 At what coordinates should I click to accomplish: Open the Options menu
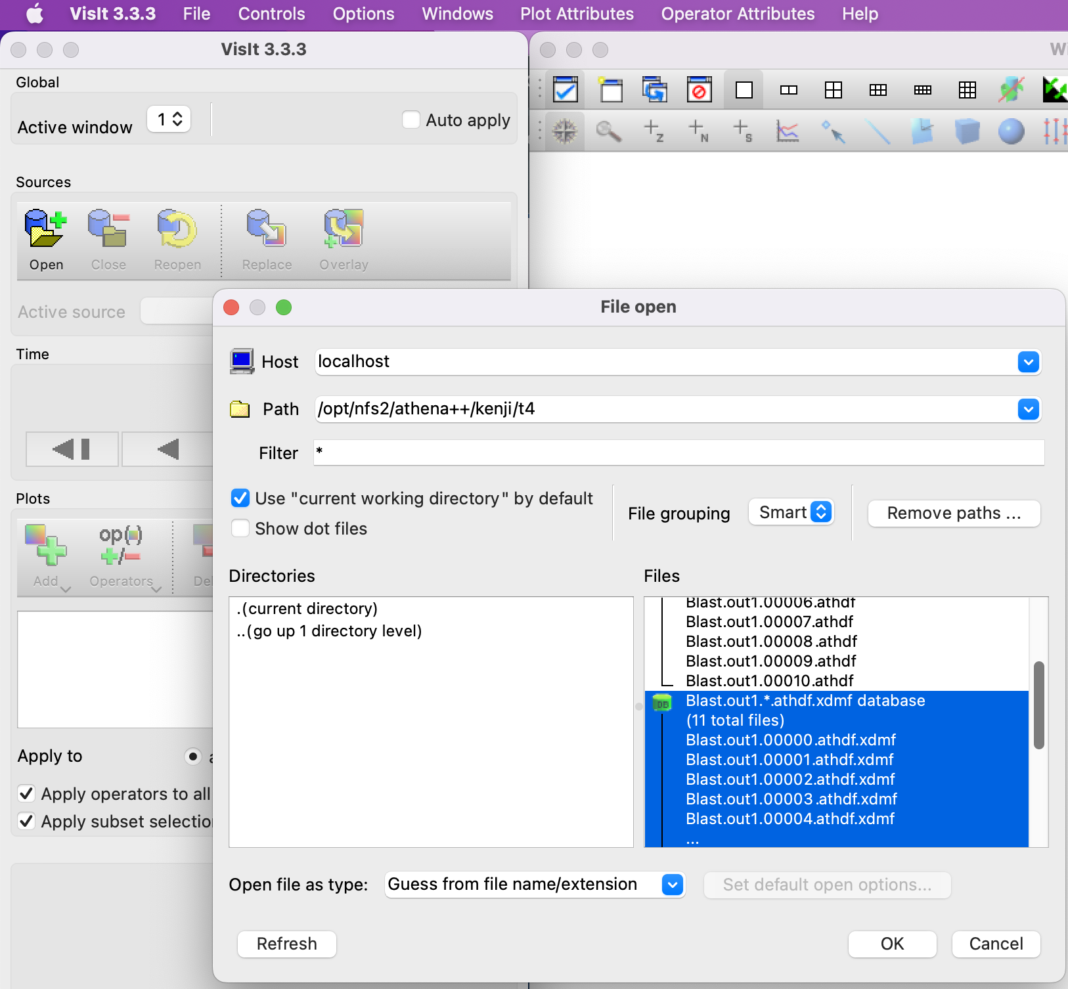click(363, 14)
